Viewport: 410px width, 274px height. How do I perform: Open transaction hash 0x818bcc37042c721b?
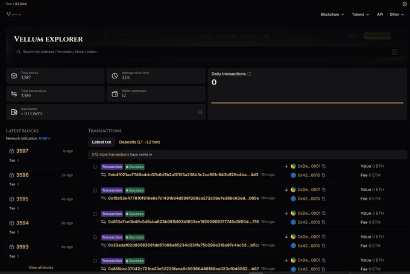tap(183, 269)
